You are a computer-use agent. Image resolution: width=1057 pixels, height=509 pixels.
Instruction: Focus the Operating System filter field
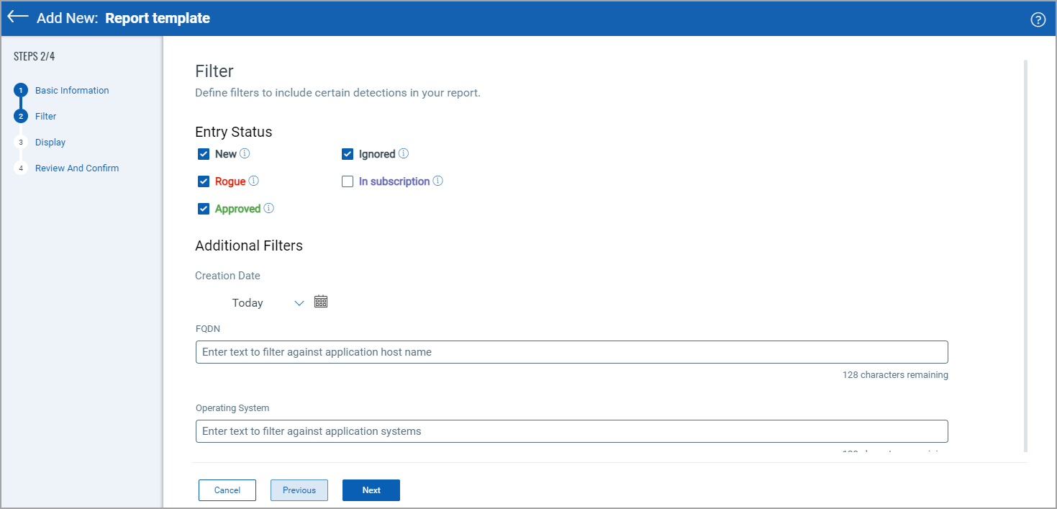(571, 431)
